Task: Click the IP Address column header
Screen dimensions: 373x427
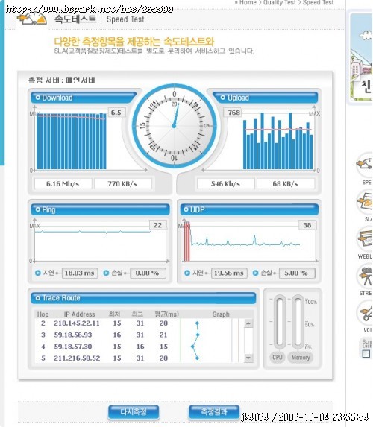Action: coord(79,314)
